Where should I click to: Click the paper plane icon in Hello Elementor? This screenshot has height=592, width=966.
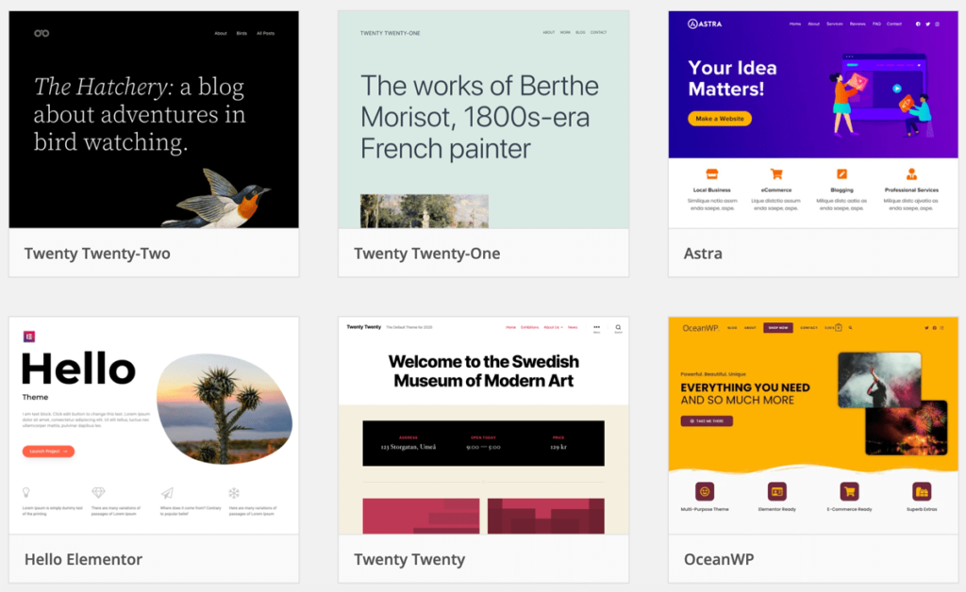[167, 492]
